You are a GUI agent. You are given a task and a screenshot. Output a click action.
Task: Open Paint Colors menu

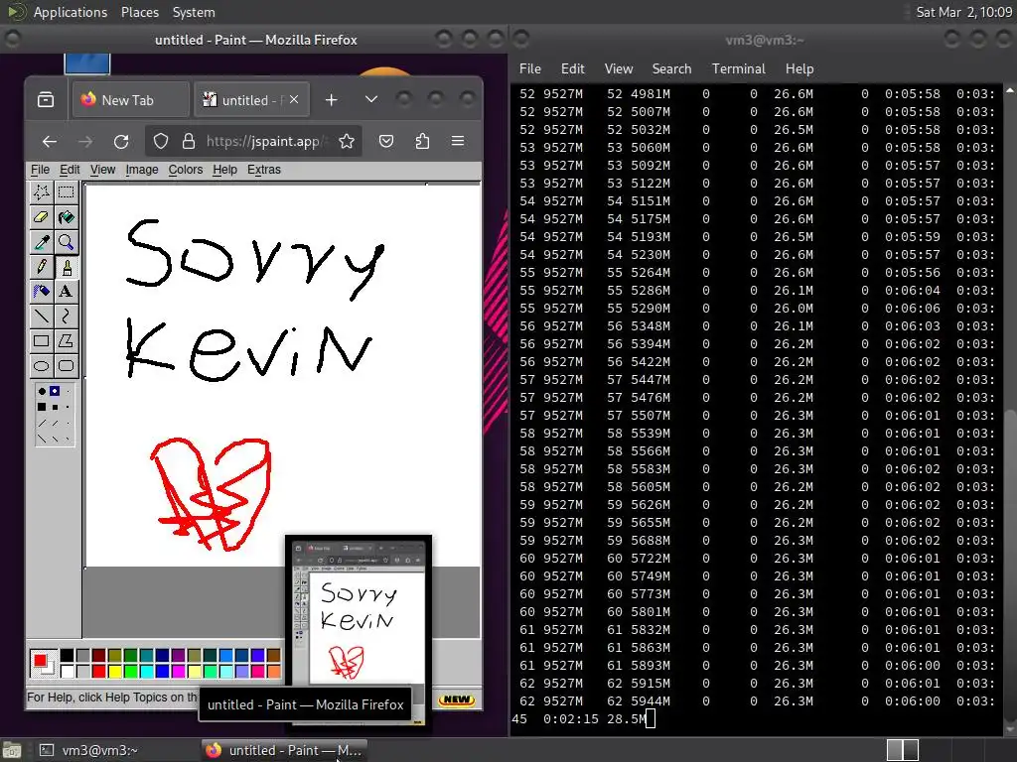(x=186, y=170)
